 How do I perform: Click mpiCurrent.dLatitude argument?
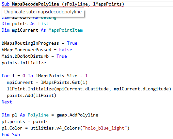coord(83,89)
